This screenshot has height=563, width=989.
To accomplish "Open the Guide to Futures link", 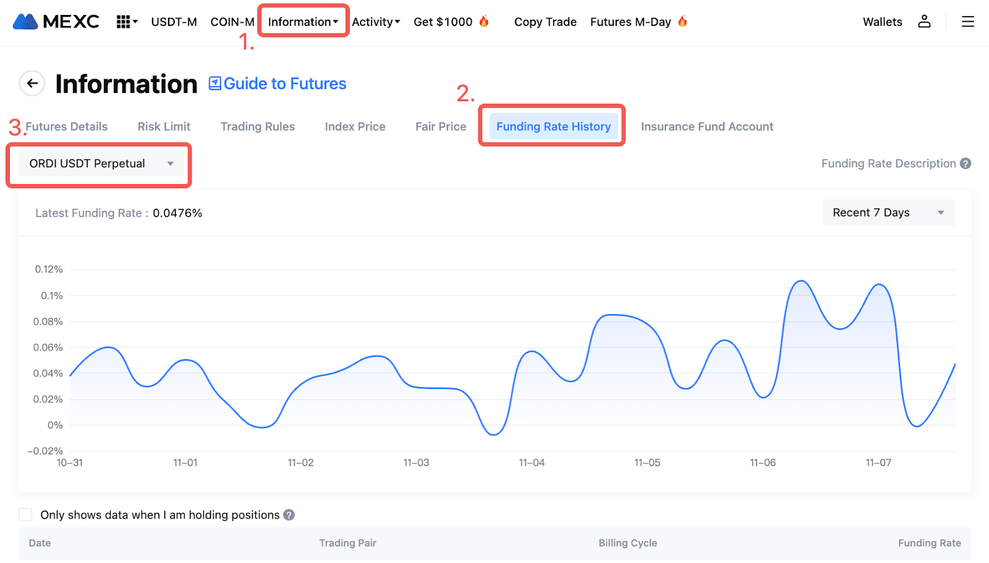I will pyautogui.click(x=285, y=83).
